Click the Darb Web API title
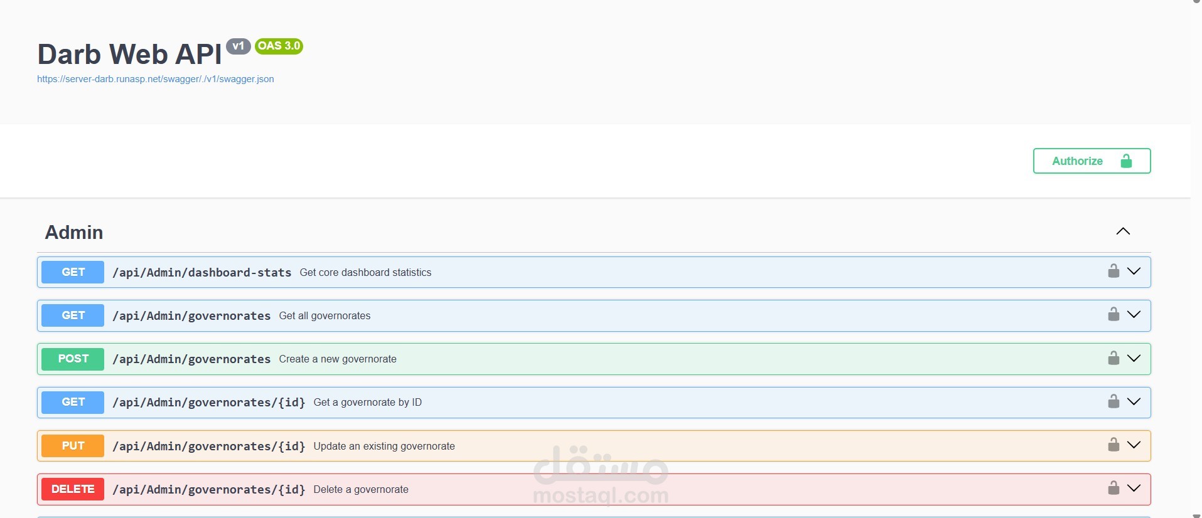This screenshot has width=1202, height=518. [129, 54]
